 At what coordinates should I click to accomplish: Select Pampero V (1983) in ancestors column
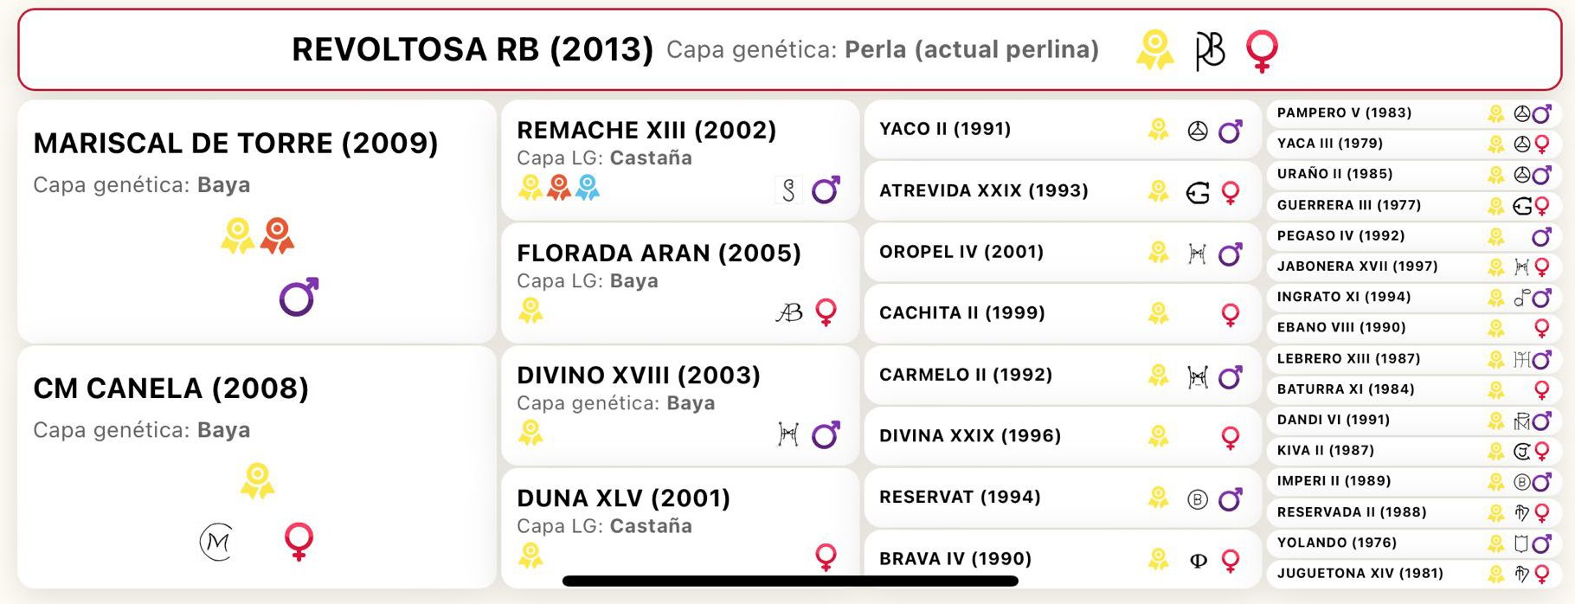click(x=1414, y=113)
